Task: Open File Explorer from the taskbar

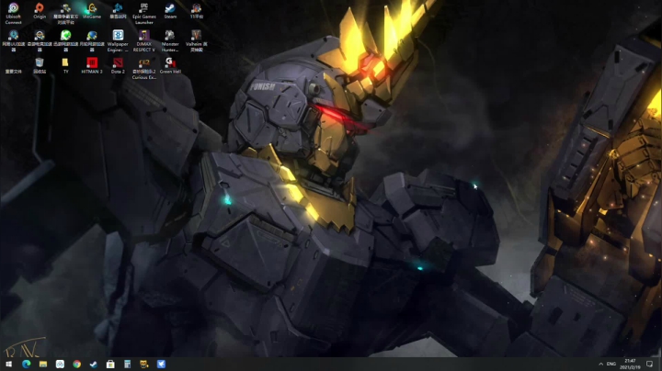Action: click(x=43, y=364)
